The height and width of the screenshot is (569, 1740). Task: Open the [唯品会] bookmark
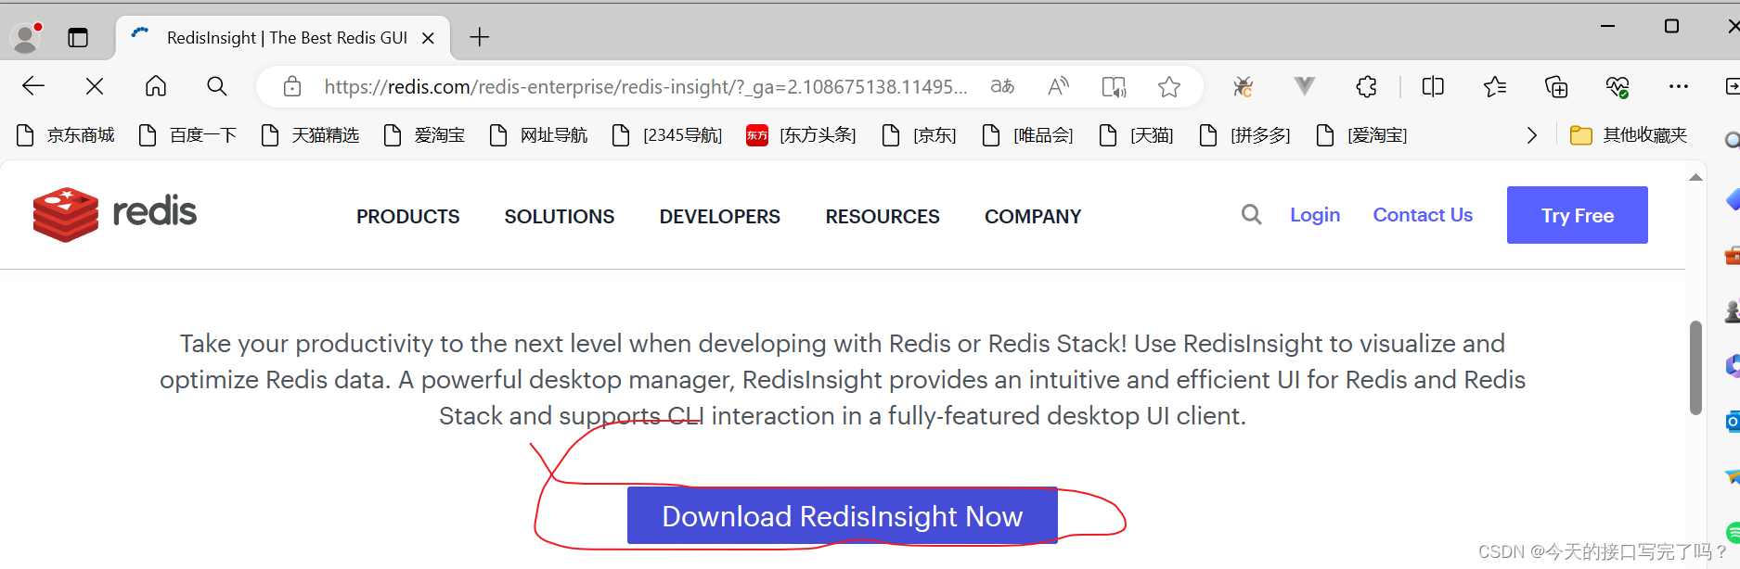pyautogui.click(x=1027, y=135)
